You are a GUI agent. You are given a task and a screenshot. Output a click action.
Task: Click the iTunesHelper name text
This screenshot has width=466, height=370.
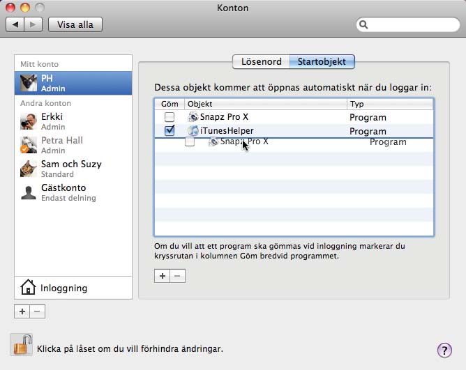tap(227, 131)
